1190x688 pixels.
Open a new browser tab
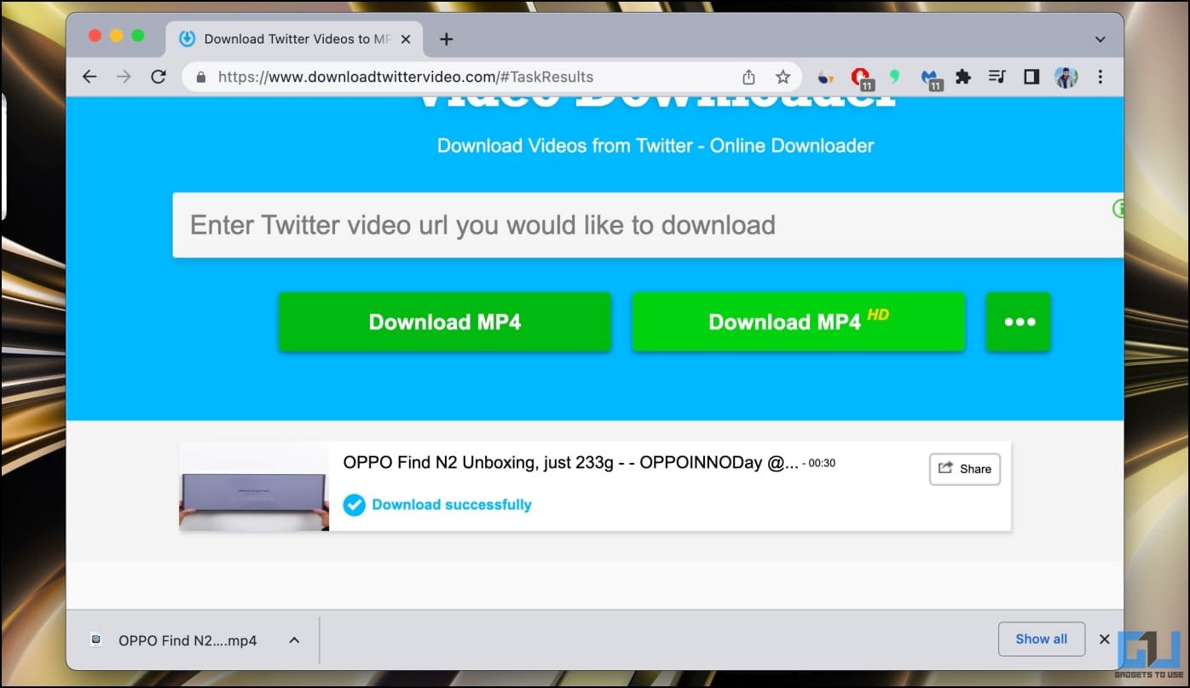(446, 39)
